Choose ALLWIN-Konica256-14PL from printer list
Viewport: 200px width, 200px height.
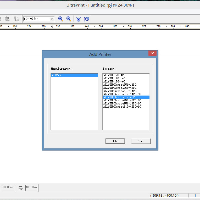(120, 85)
